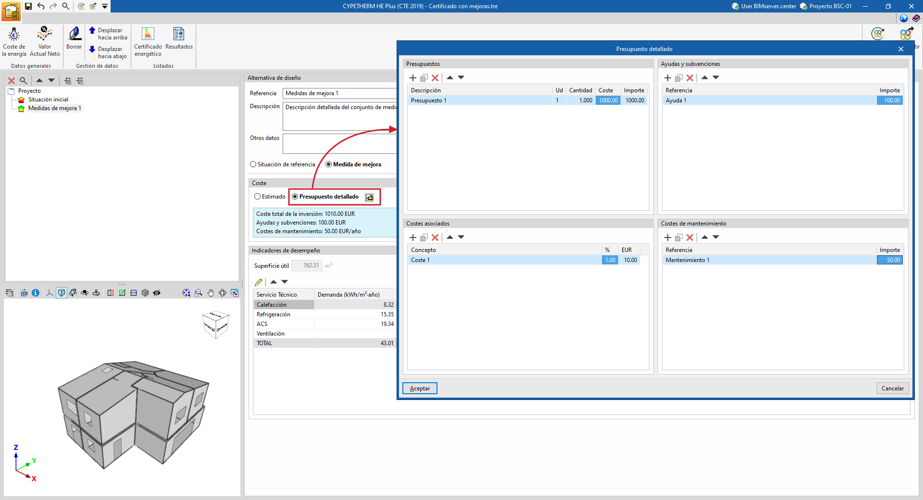923x500 pixels.
Task: Select the Estimado cost option
Action: [270, 197]
